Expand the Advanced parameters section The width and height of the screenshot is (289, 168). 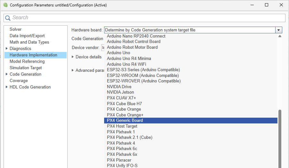[73, 70]
